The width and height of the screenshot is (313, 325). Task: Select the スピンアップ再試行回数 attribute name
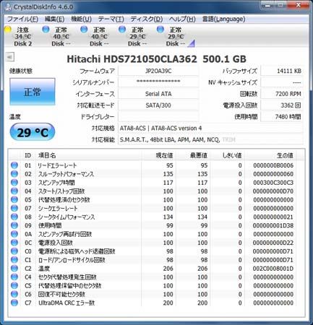tap(65, 234)
